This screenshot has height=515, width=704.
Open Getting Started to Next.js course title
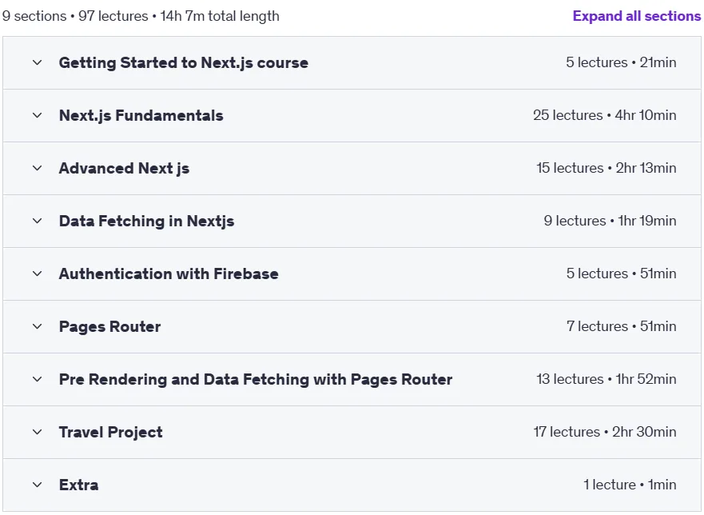pos(183,63)
